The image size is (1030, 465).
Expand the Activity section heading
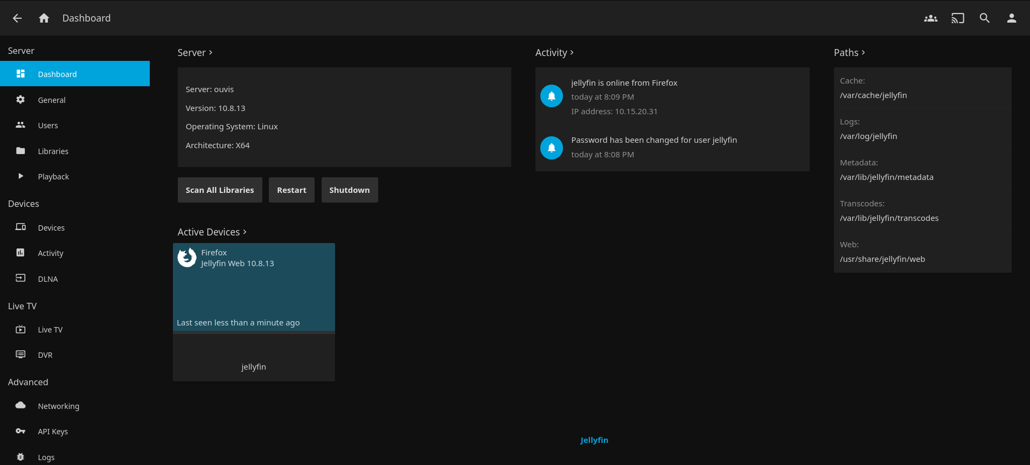click(554, 52)
